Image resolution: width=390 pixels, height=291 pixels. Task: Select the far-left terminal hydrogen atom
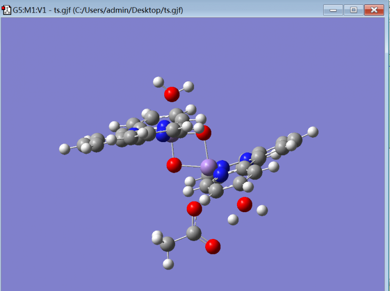coord(65,149)
